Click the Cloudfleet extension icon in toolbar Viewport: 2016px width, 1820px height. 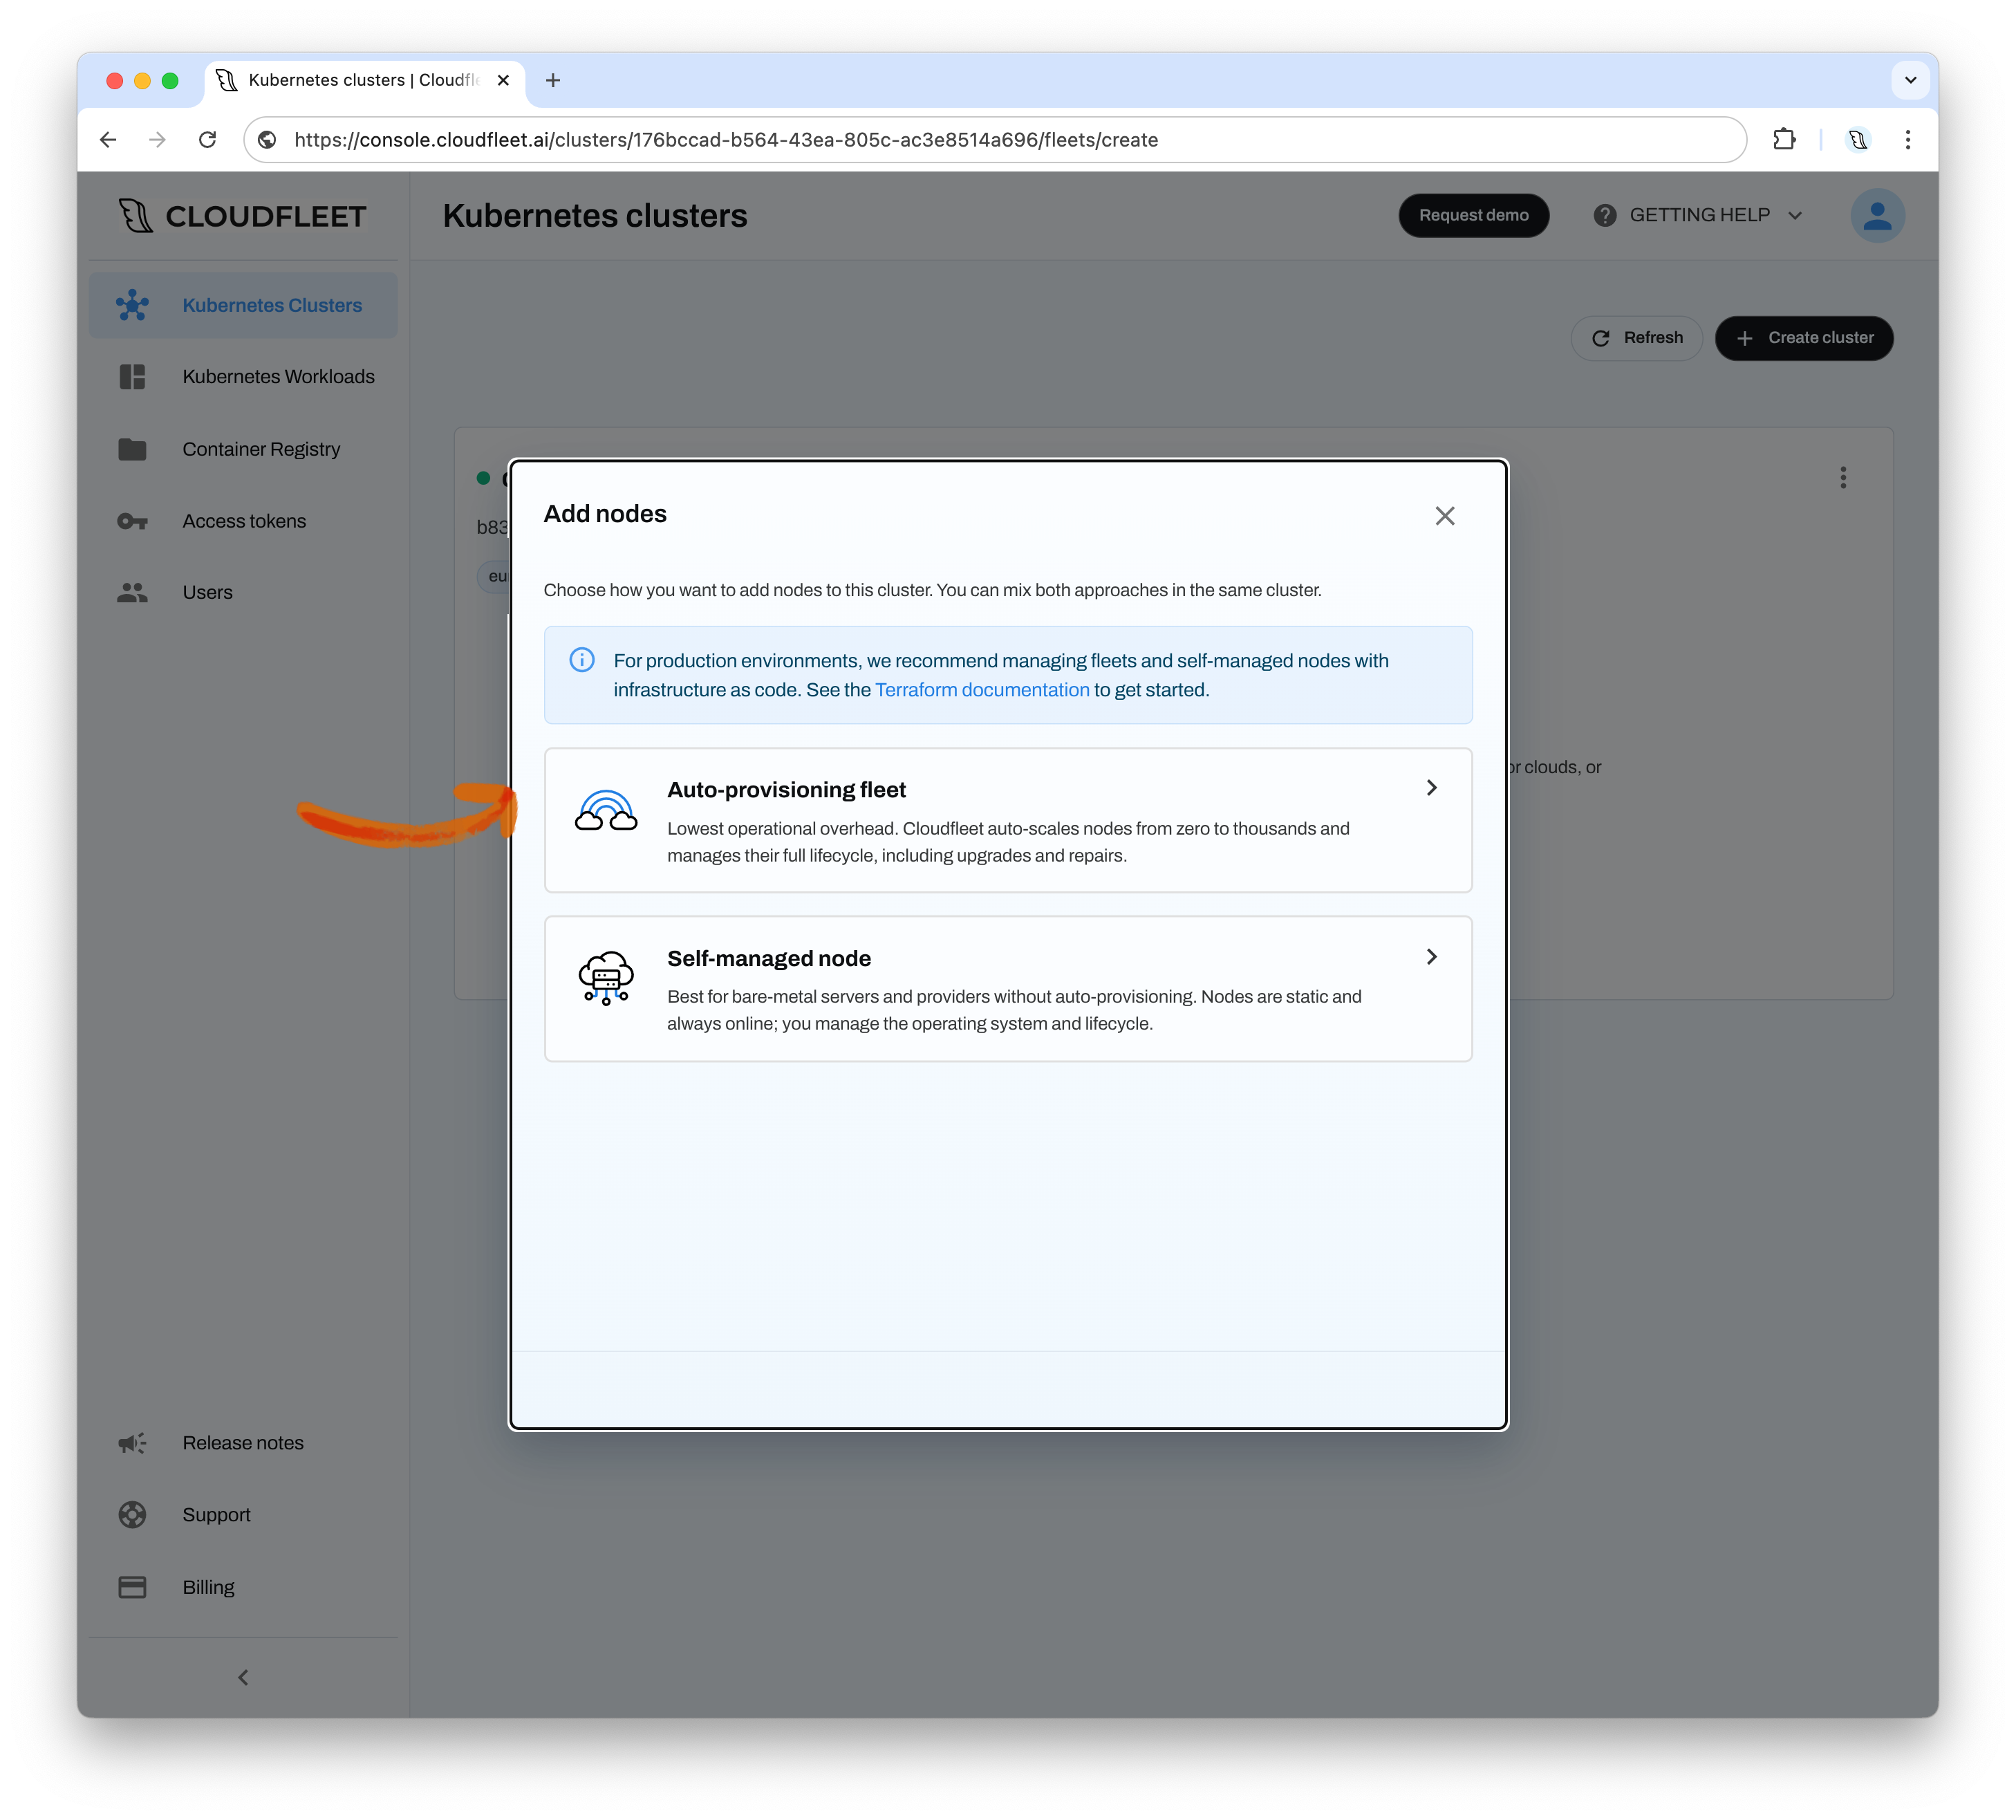click(x=1858, y=140)
